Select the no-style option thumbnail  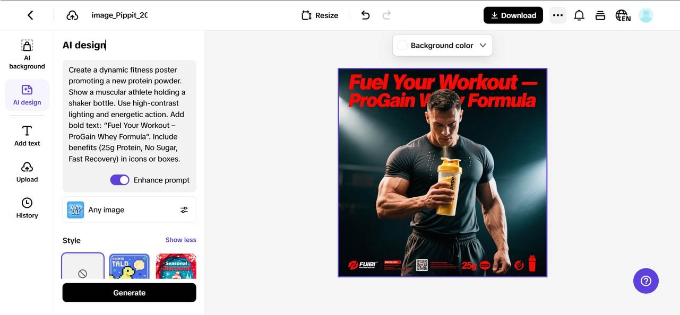83,266
